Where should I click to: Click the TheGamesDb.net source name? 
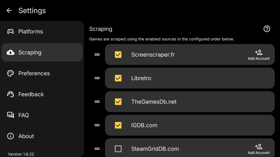[154, 102]
